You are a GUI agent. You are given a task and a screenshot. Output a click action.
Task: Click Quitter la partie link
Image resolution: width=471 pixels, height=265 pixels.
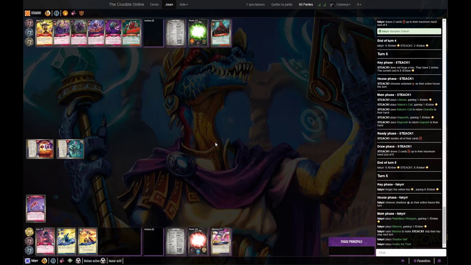tap(282, 4)
